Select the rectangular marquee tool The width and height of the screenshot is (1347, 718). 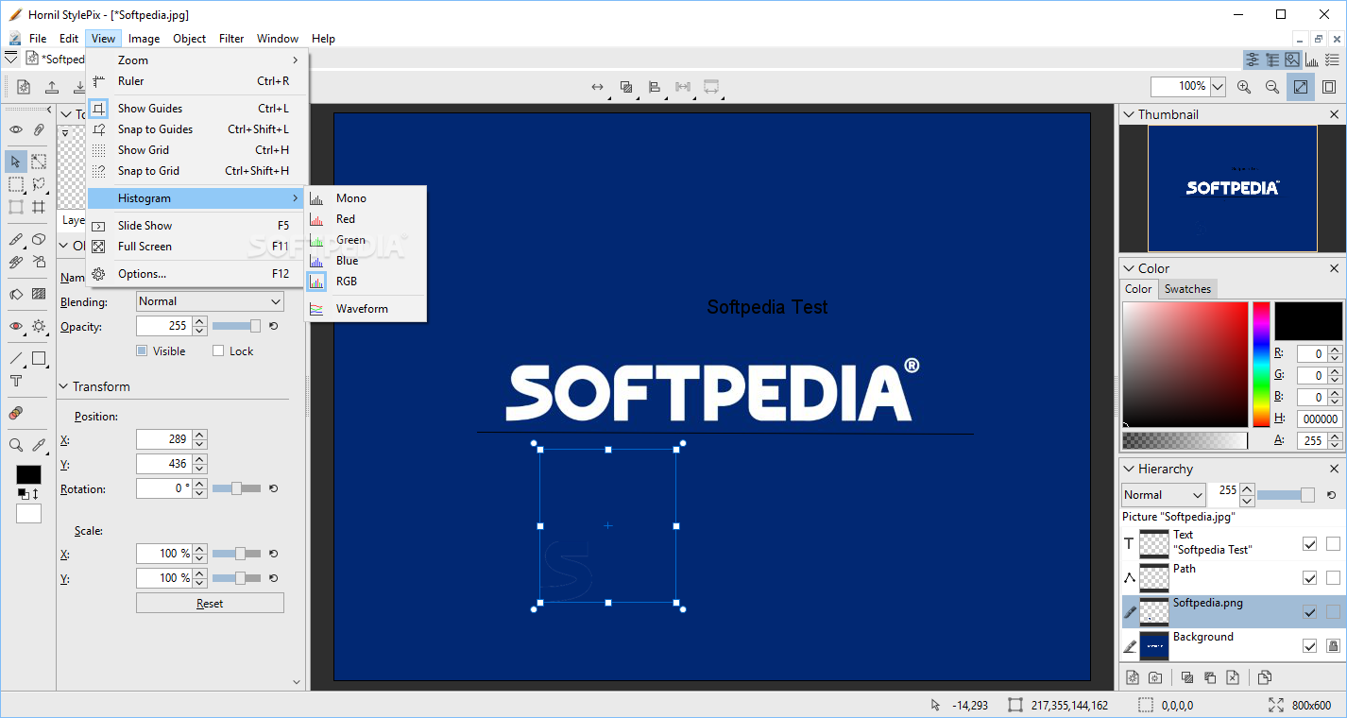(x=16, y=184)
